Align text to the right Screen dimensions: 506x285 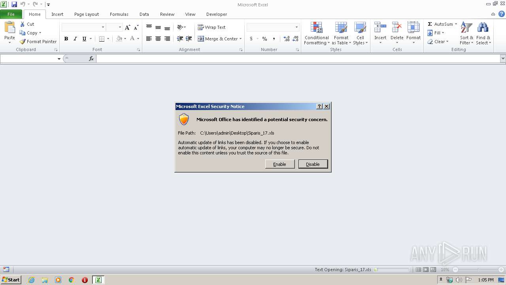pos(167,39)
